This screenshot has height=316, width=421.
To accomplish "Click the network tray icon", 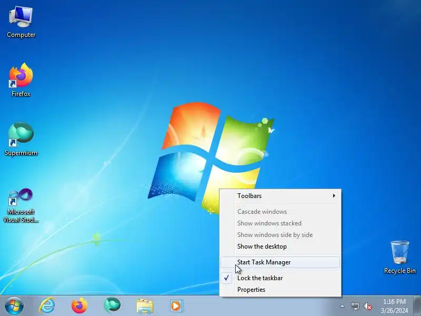I will point(355,306).
